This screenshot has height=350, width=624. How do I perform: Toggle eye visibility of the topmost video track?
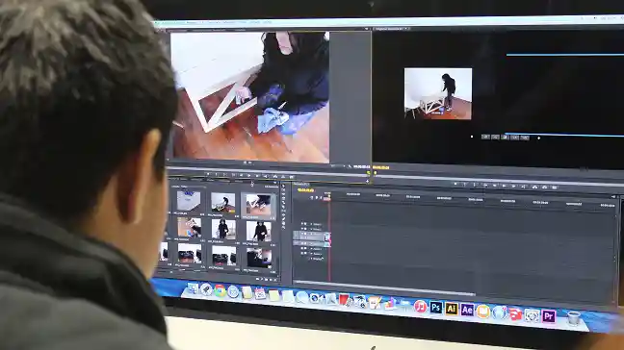click(x=302, y=224)
